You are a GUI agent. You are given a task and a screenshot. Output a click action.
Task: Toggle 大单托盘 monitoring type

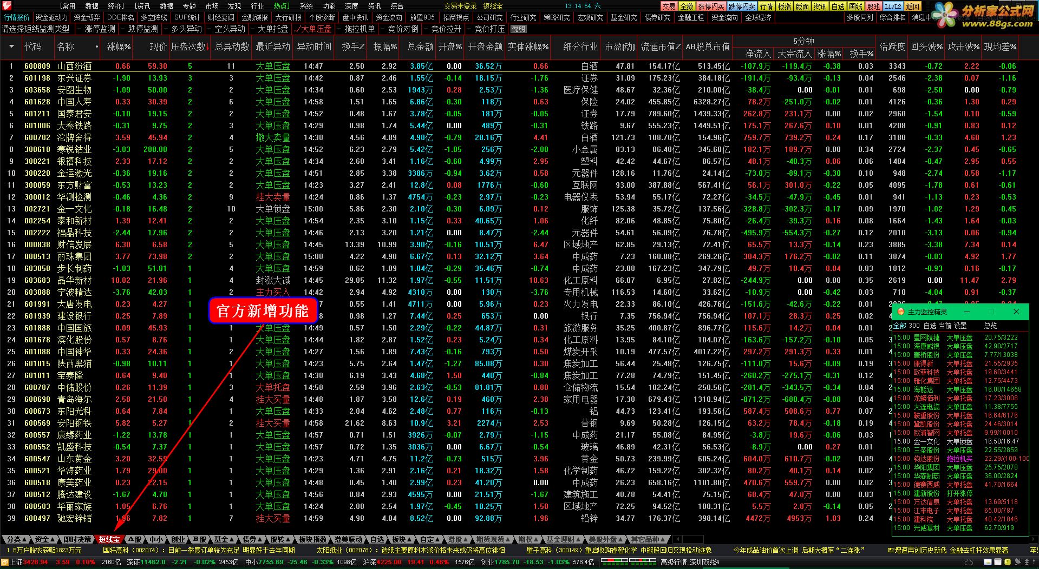point(269,29)
